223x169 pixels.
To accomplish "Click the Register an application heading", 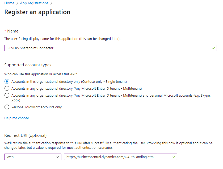I will point(37,12).
